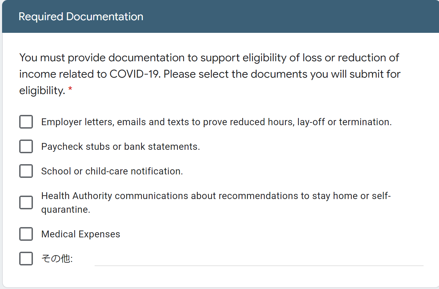Screen dimensions: 439x289
Task: Check the その他 (other) option checkbox
Action: point(26,259)
